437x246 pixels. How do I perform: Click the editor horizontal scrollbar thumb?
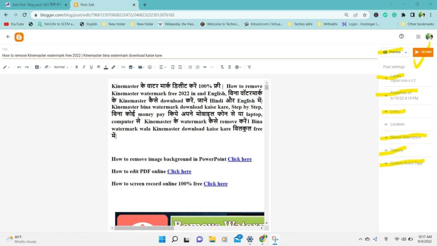144,228
